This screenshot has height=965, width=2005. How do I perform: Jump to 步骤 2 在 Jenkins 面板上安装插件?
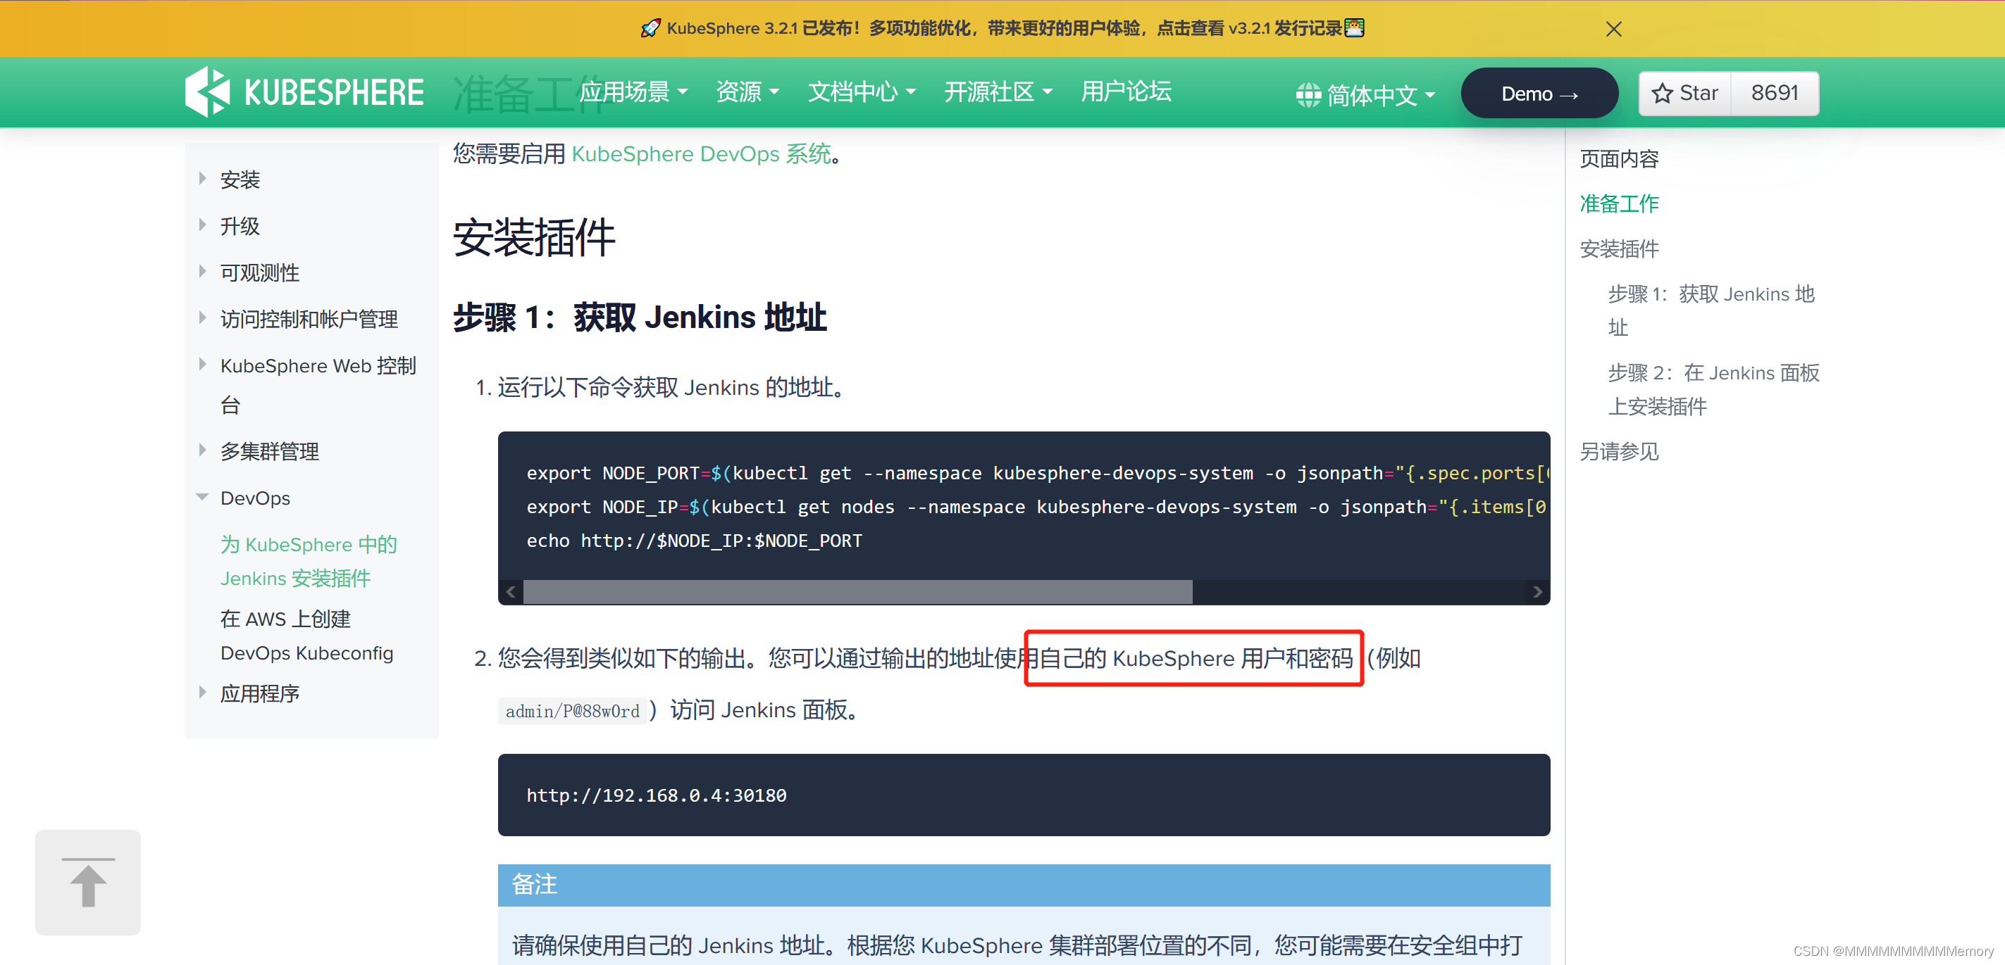click(1713, 389)
